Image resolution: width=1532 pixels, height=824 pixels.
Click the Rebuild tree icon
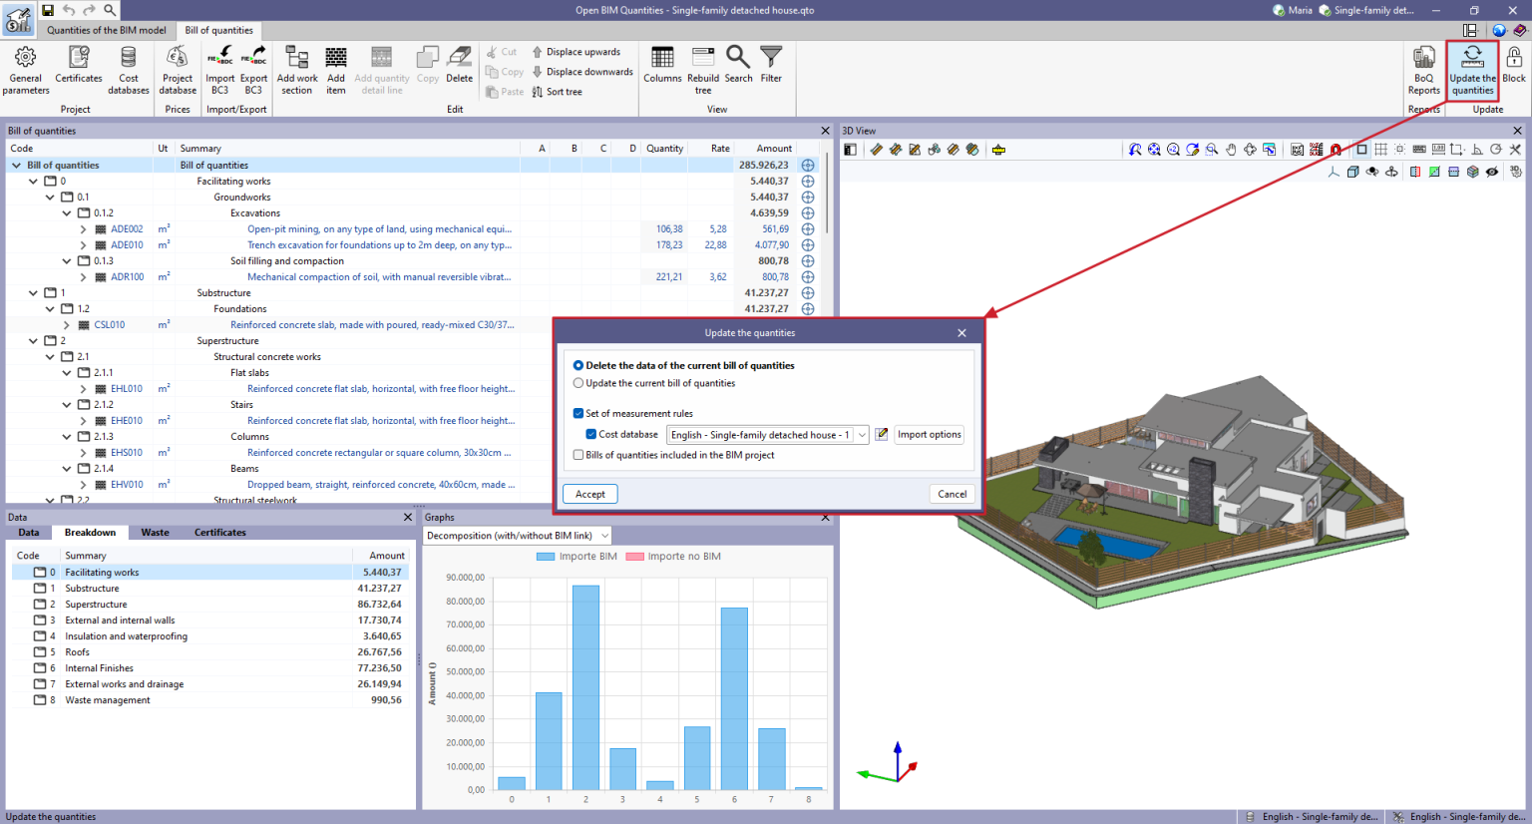tap(702, 67)
